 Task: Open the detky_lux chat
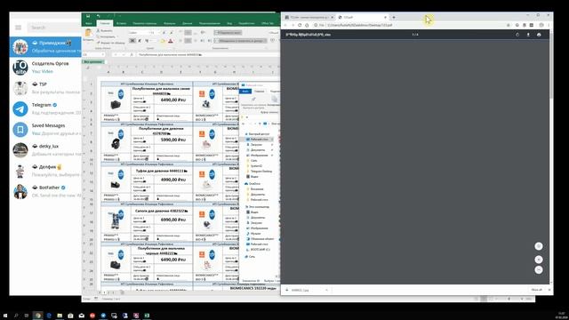pos(45,150)
